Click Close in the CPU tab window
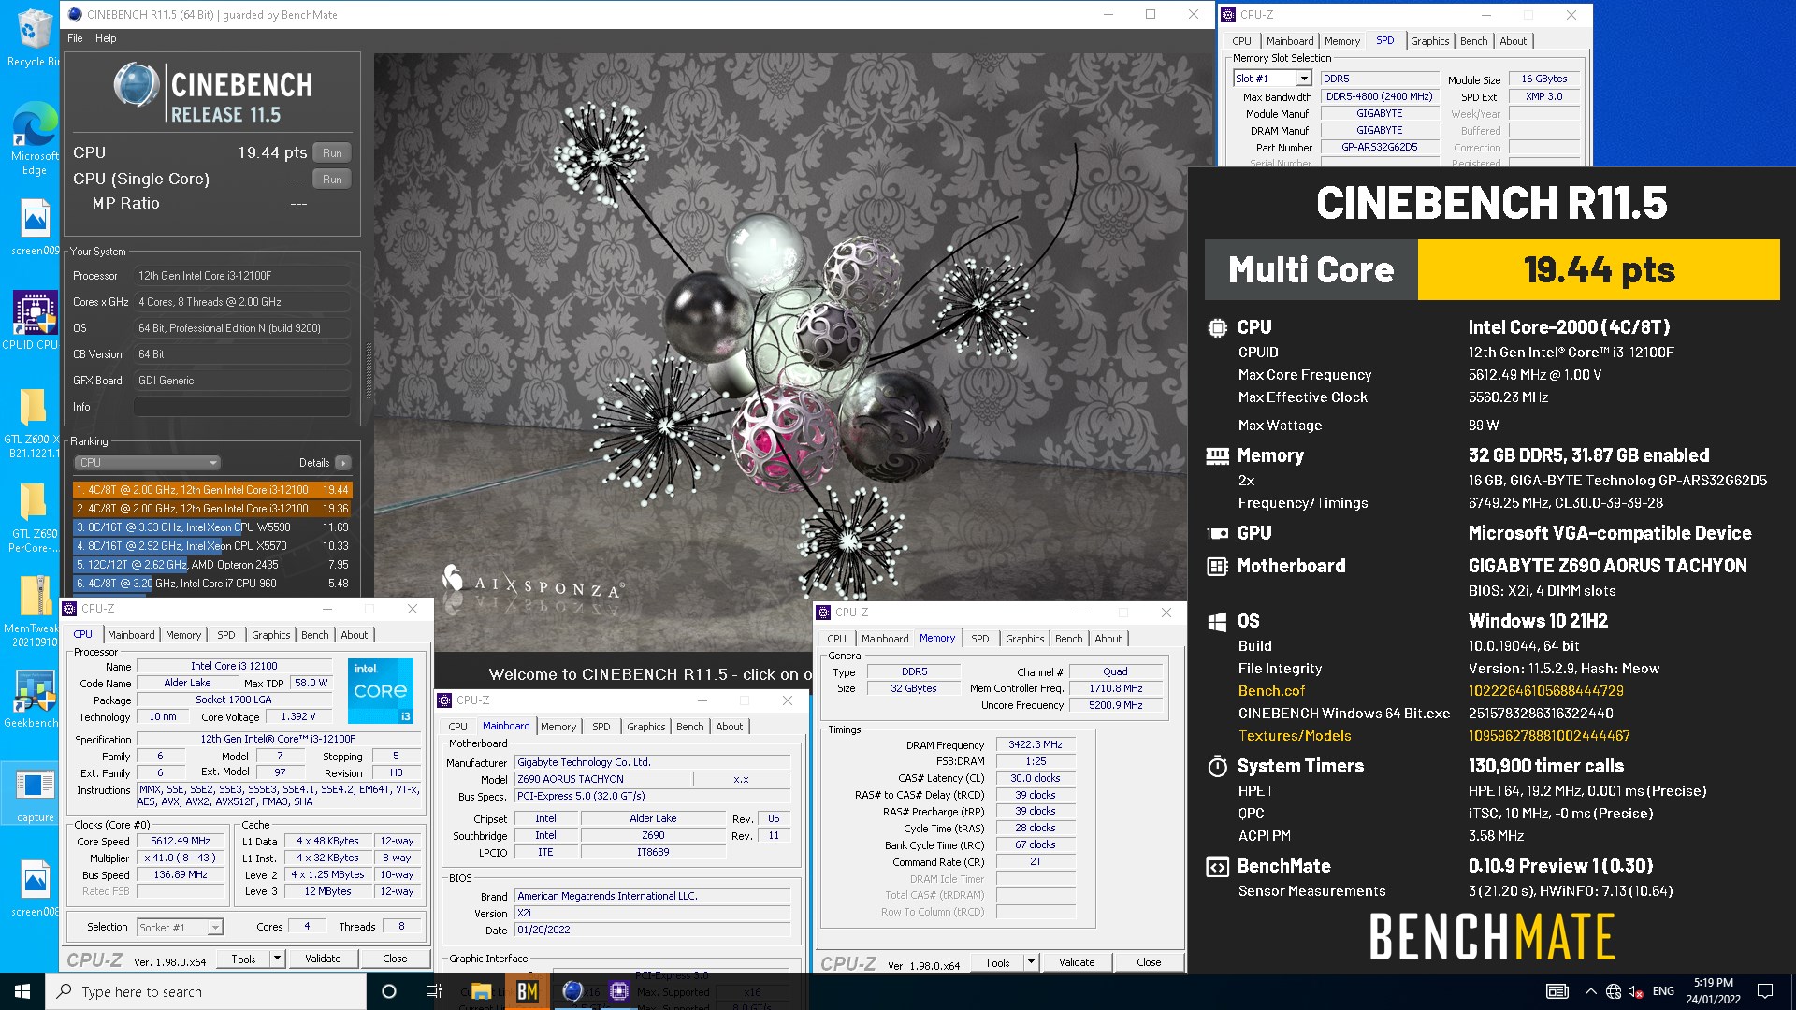The height and width of the screenshot is (1010, 1796). point(396,959)
